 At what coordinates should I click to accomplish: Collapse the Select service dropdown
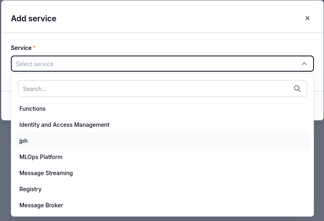coord(162,64)
